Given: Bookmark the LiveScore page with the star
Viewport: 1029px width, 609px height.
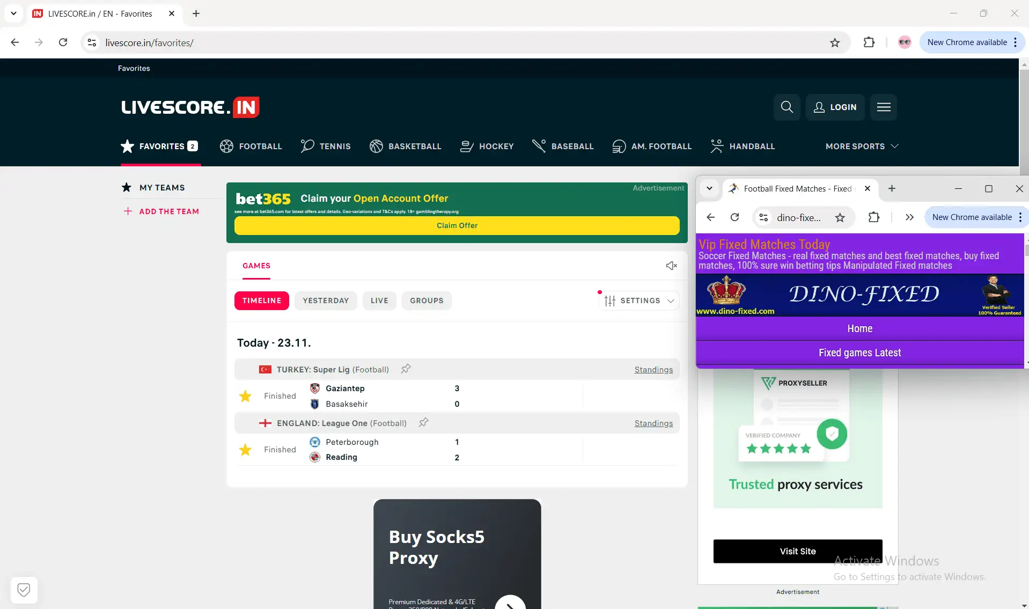Looking at the screenshot, I should coord(835,42).
